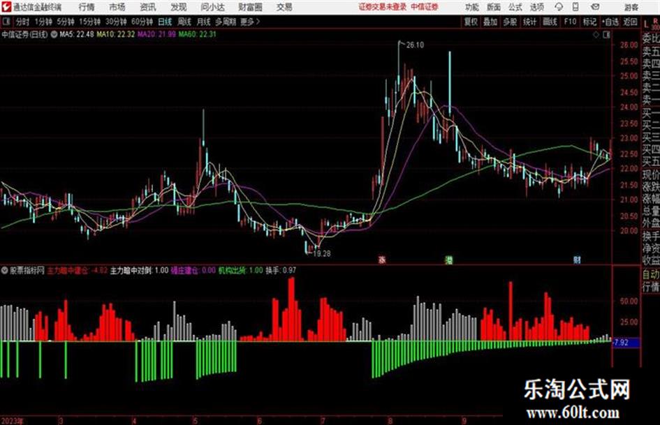The height and width of the screenshot is (425, 660).
Task: Open the mail envelope icon
Action: tap(595, 7)
